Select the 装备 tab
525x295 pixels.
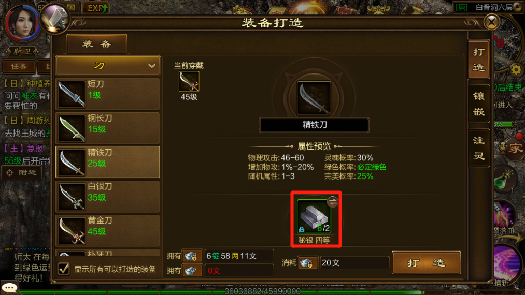pyautogui.click(x=97, y=44)
